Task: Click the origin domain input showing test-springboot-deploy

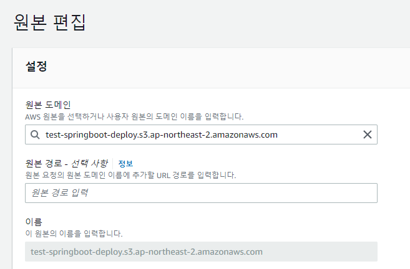Action: [201, 134]
